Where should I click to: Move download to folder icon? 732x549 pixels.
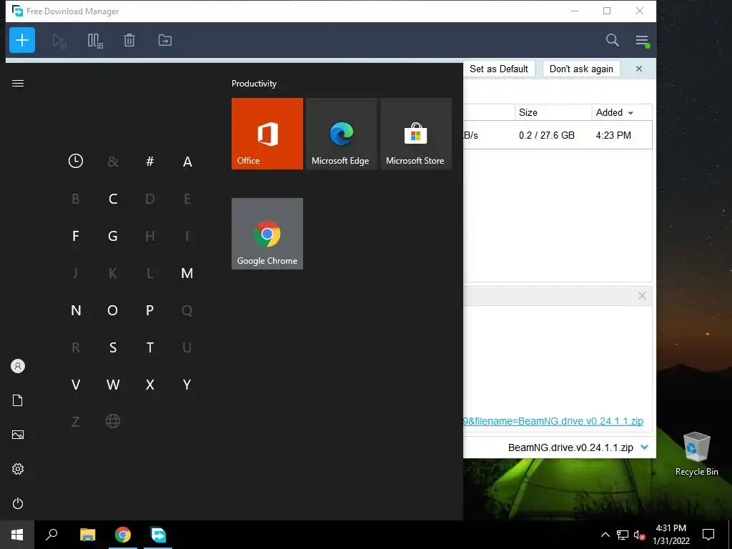point(165,41)
